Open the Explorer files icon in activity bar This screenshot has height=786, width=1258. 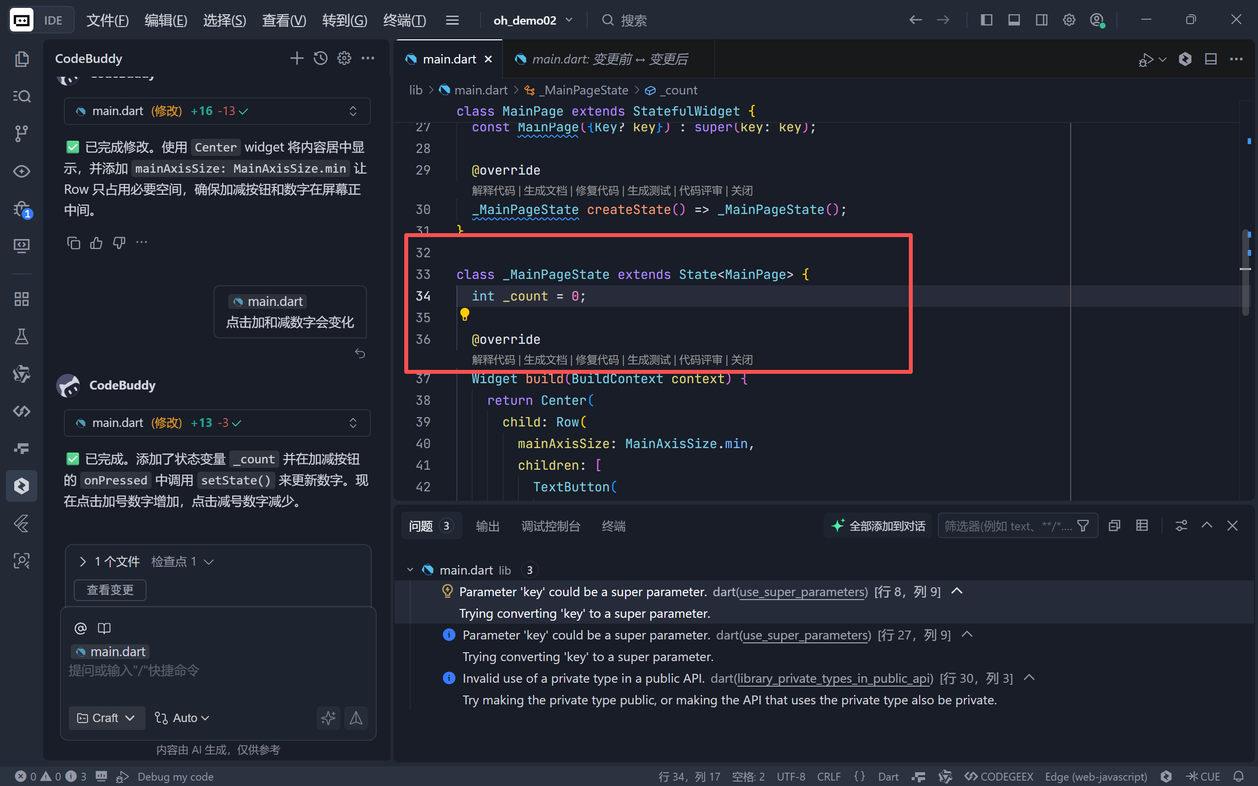[x=21, y=59]
